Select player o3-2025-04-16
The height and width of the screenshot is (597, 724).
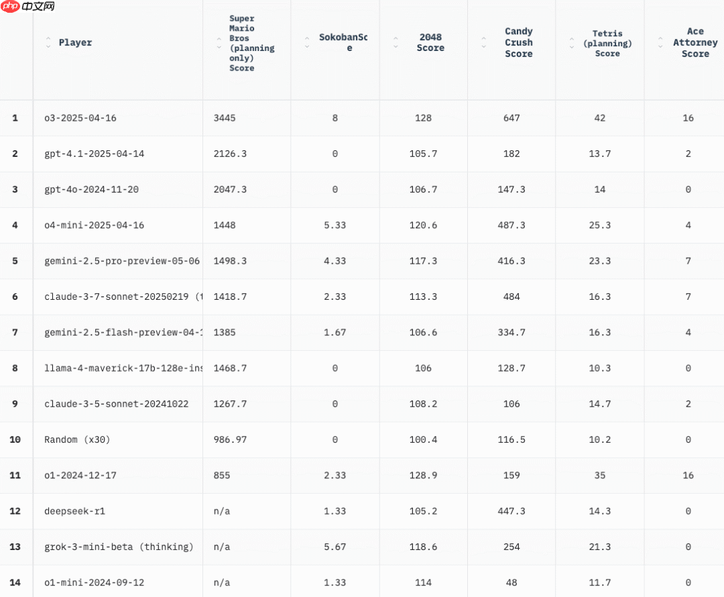(x=80, y=118)
